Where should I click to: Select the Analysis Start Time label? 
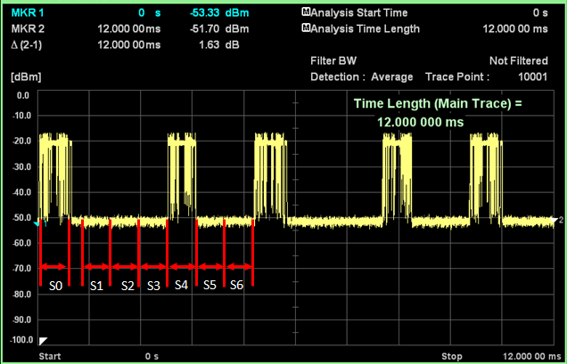[x=359, y=12]
